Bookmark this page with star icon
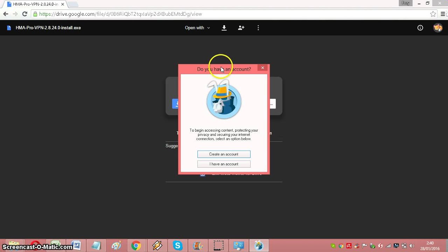 (x=433, y=14)
